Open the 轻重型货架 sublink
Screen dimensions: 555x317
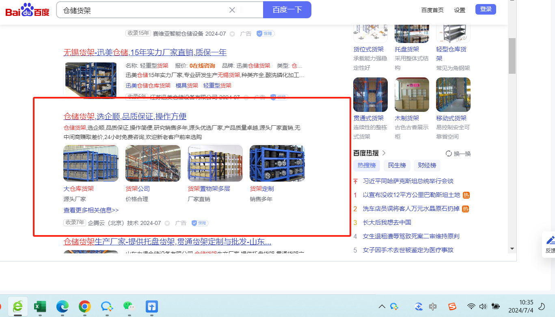point(217,86)
